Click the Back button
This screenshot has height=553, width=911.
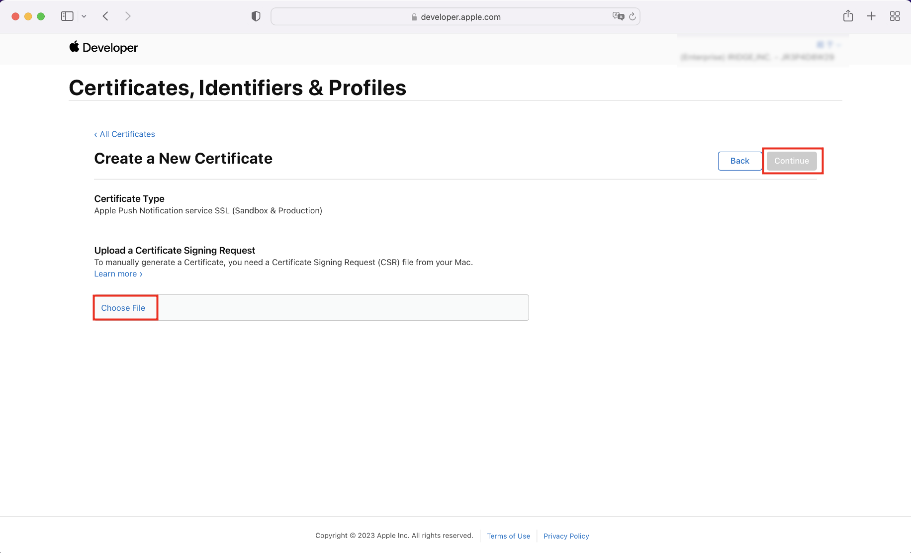pos(739,161)
